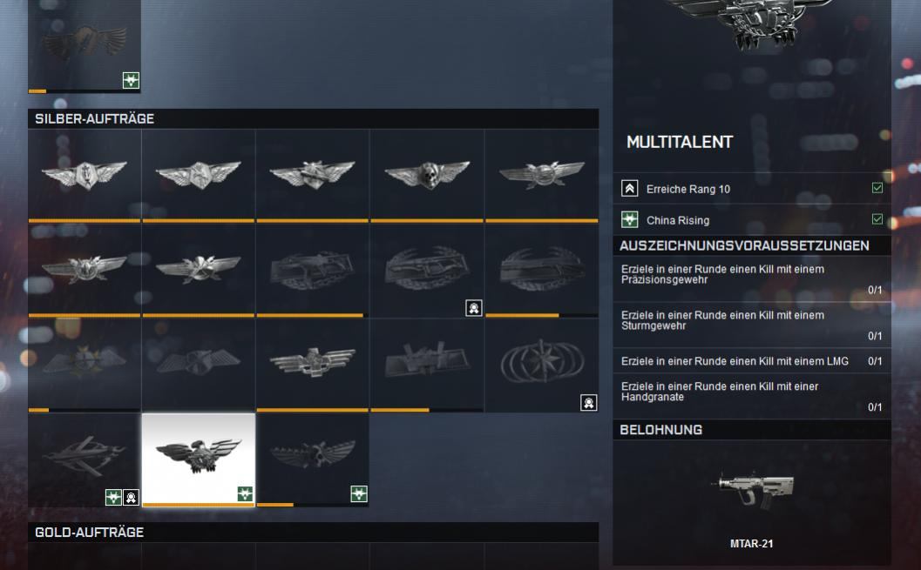Select the LMG kill requirement row
This screenshot has height=570, width=921.
click(752, 361)
